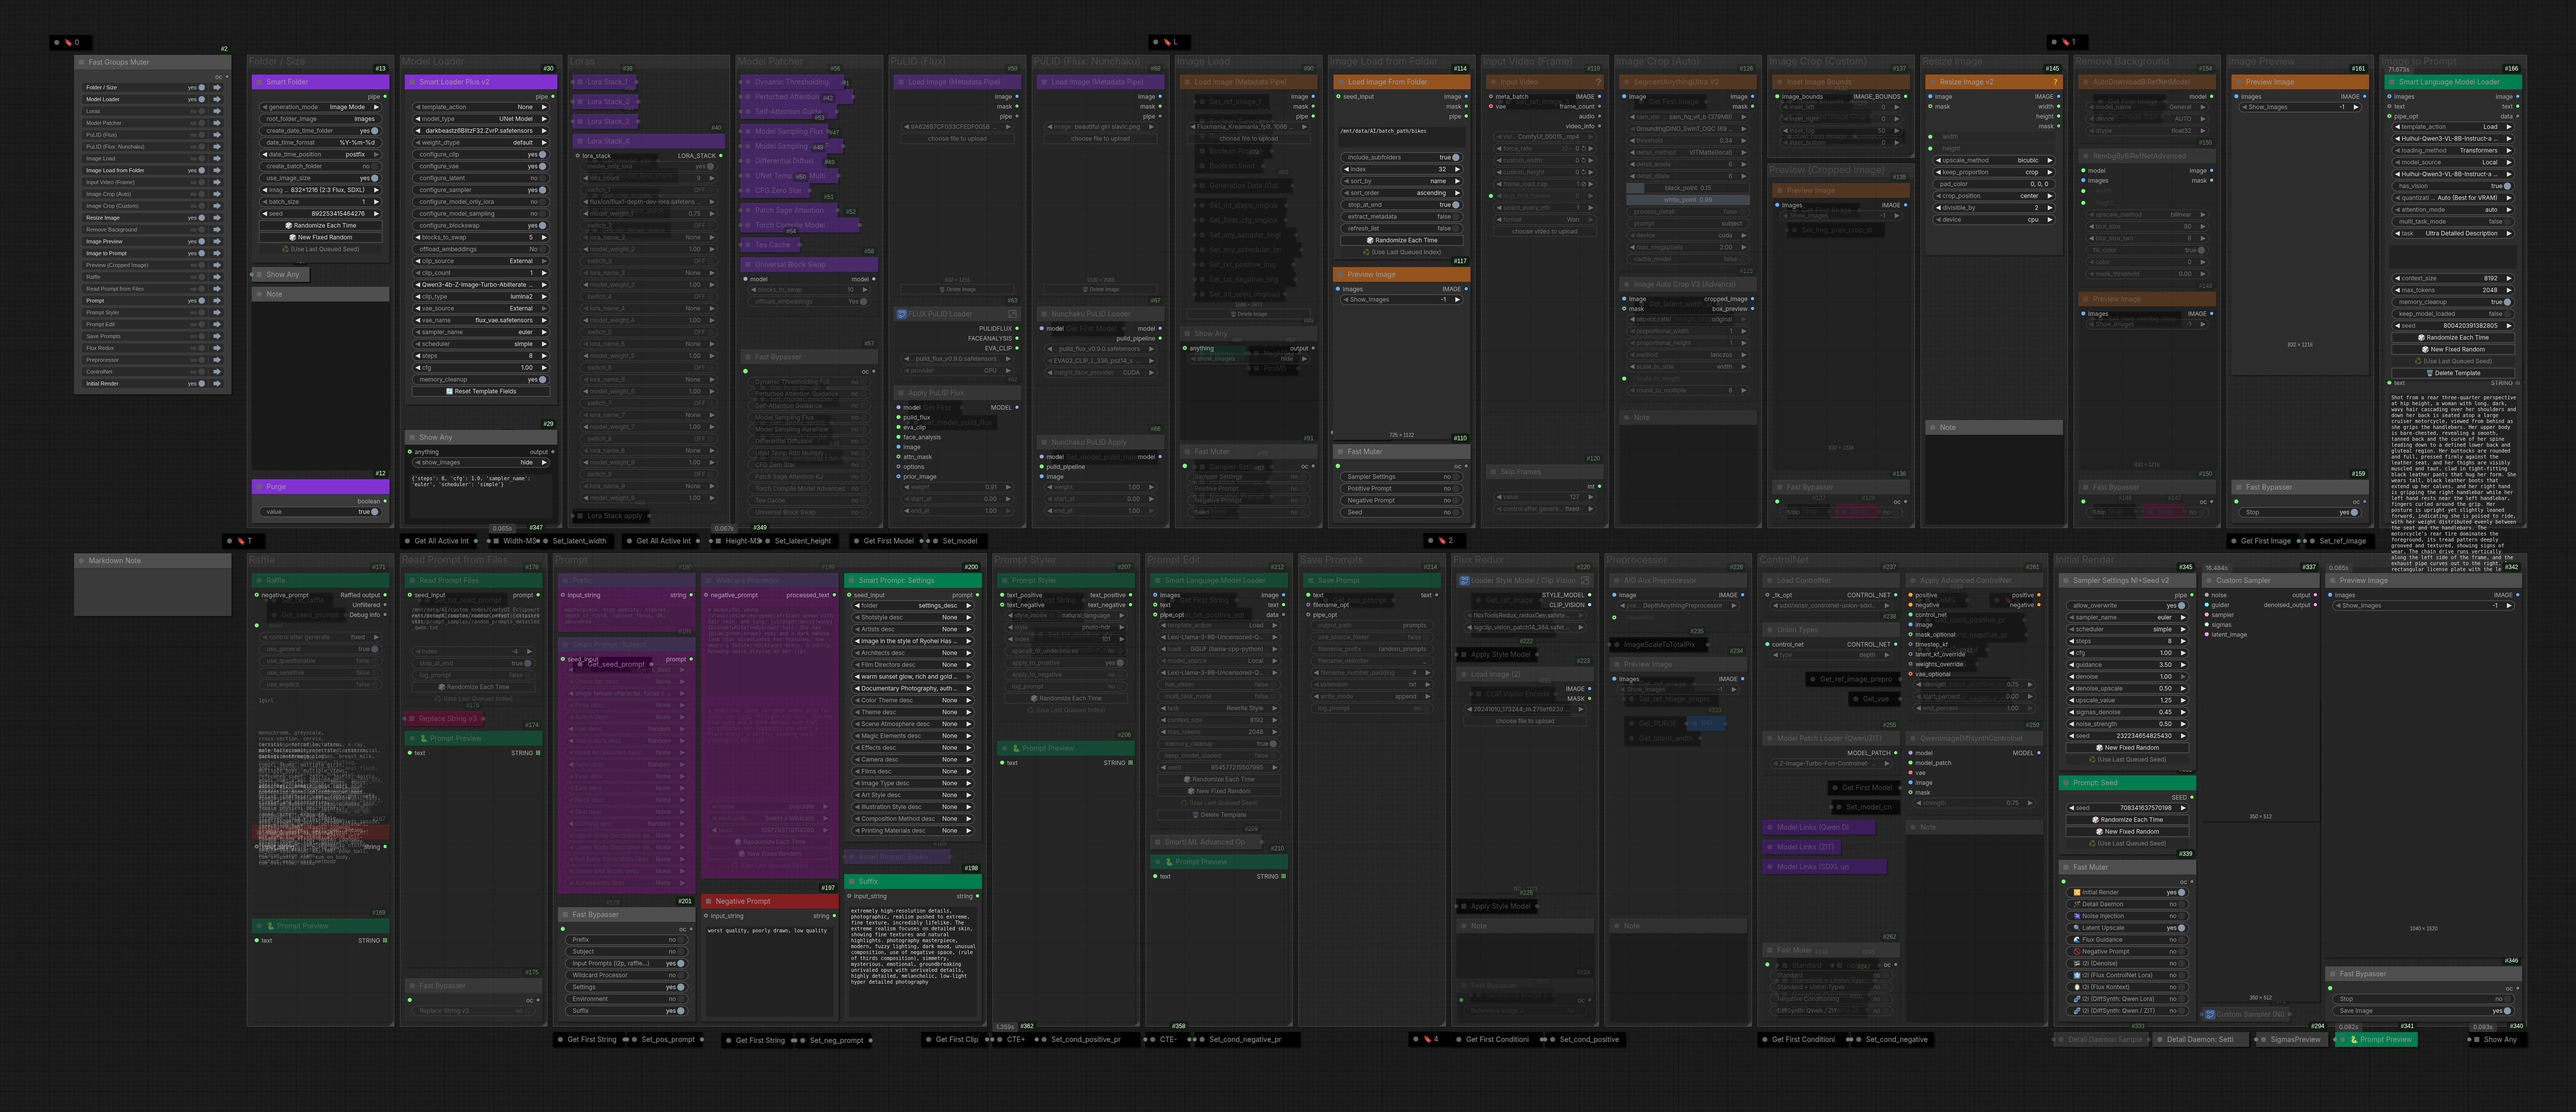Screen dimensions: 2576x1112
Task: Click Randomize Each Time in Smart Folder
Action: coord(321,226)
